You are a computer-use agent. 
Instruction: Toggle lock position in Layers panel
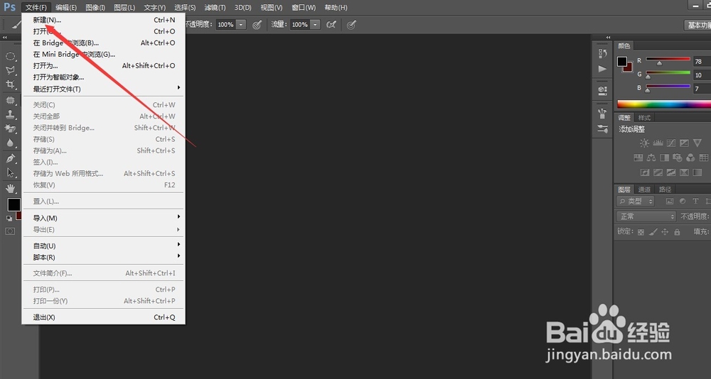[x=665, y=232]
